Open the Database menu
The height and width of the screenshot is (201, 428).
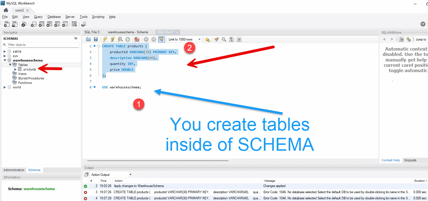click(54, 17)
